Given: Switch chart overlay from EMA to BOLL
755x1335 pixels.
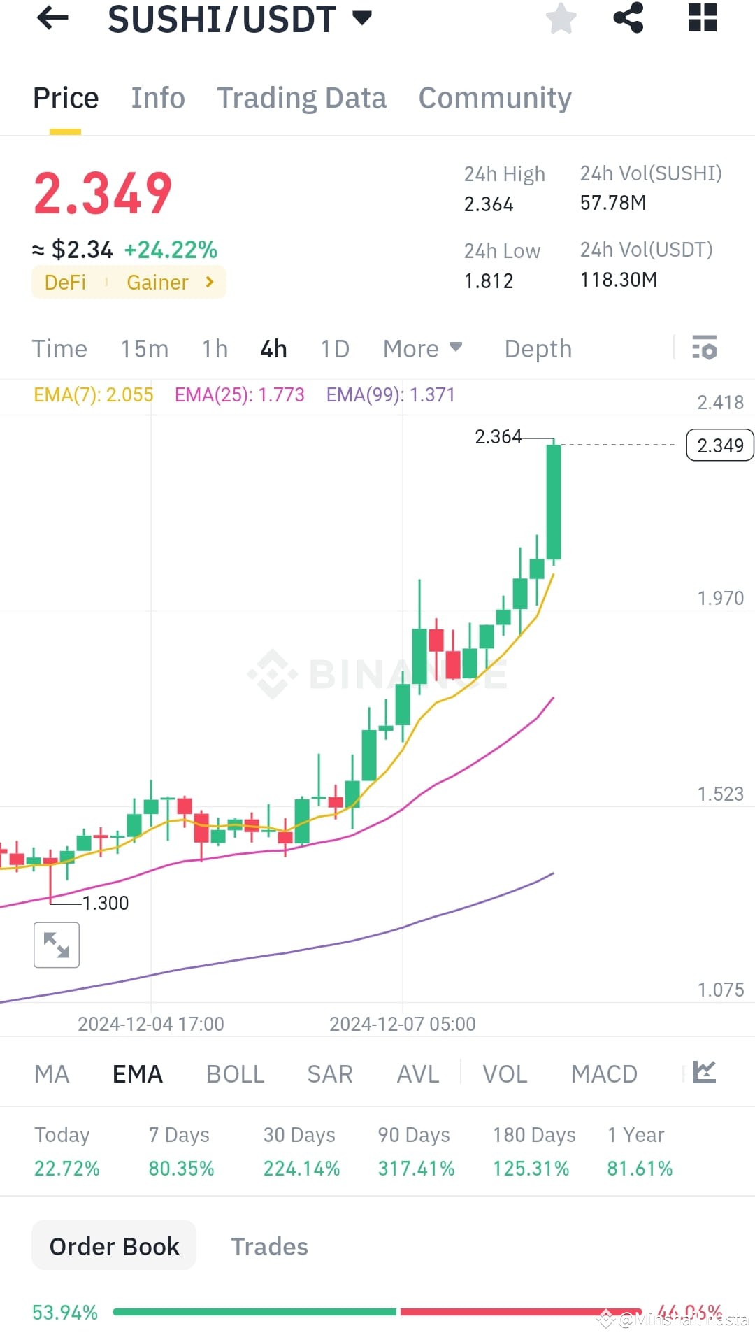Looking at the screenshot, I should pyautogui.click(x=235, y=1073).
